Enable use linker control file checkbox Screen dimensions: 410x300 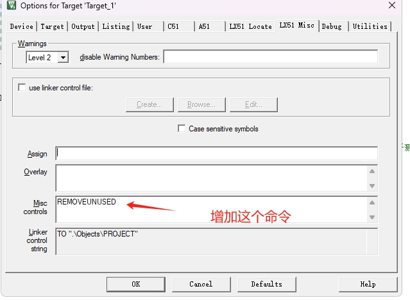[x=22, y=87]
